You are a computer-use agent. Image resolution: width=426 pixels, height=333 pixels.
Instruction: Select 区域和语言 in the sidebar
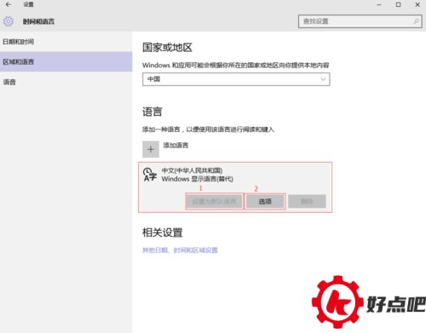66,61
